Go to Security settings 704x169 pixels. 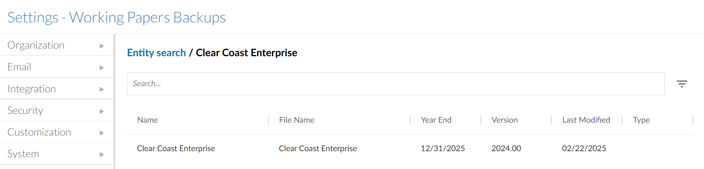coord(25,111)
